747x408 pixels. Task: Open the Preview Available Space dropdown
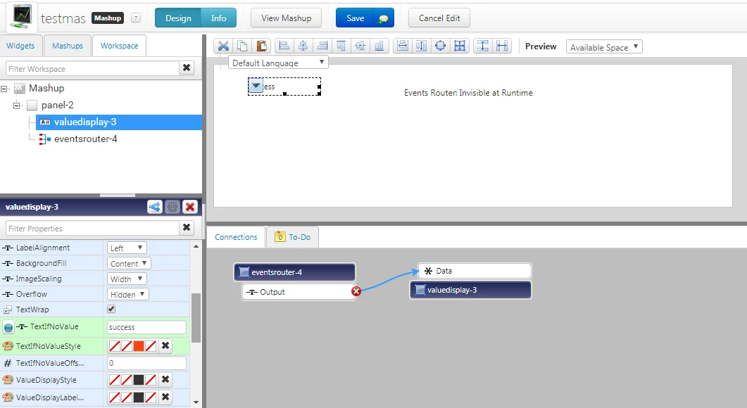pos(604,46)
